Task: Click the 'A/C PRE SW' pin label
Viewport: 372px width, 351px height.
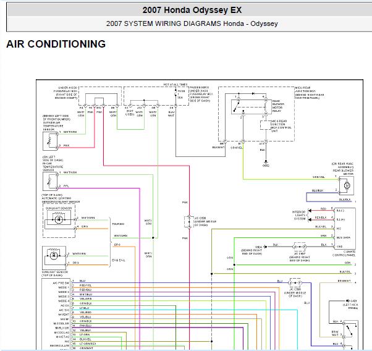Action: tap(61, 283)
